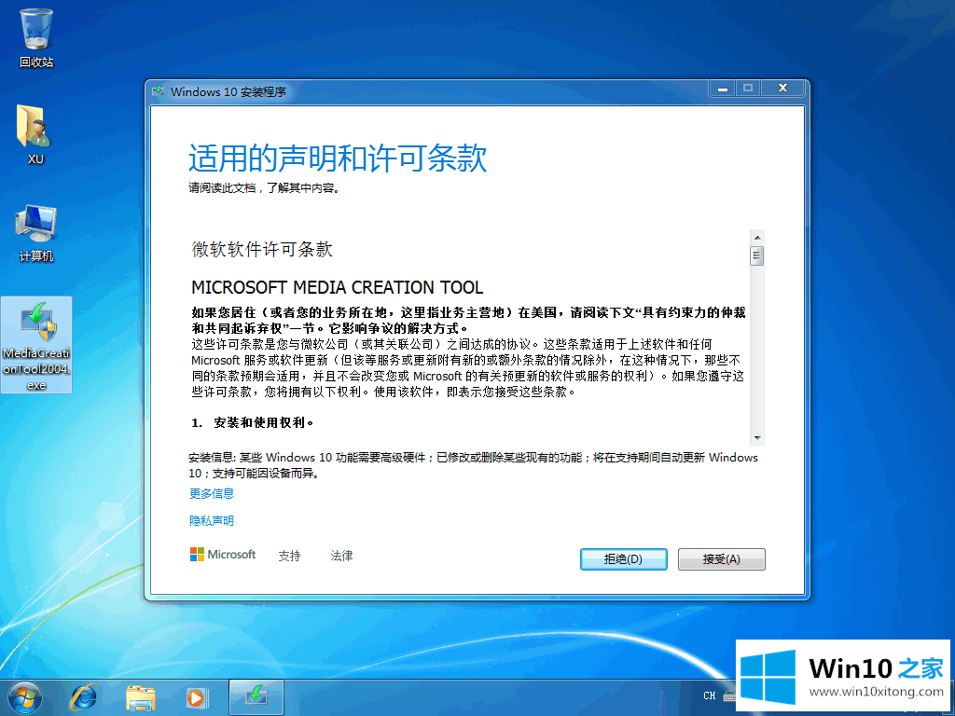This screenshot has width=955, height=716.
Task: Click the Microsoft logo in dialog footer
Action: (223, 554)
